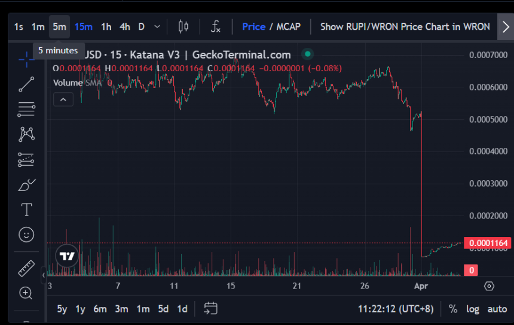Open the go to date picker
The image size is (514, 325).
point(210,309)
